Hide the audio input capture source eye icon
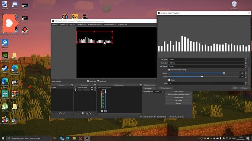Image resolution: width=252 pixels, height=141 pixels. click(x=92, y=90)
